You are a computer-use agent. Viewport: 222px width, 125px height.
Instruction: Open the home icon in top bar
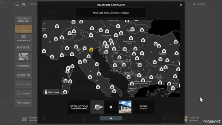click(x=24, y=4)
